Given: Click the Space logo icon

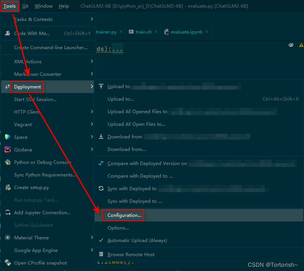Looking at the screenshot, I should click(x=8, y=137).
